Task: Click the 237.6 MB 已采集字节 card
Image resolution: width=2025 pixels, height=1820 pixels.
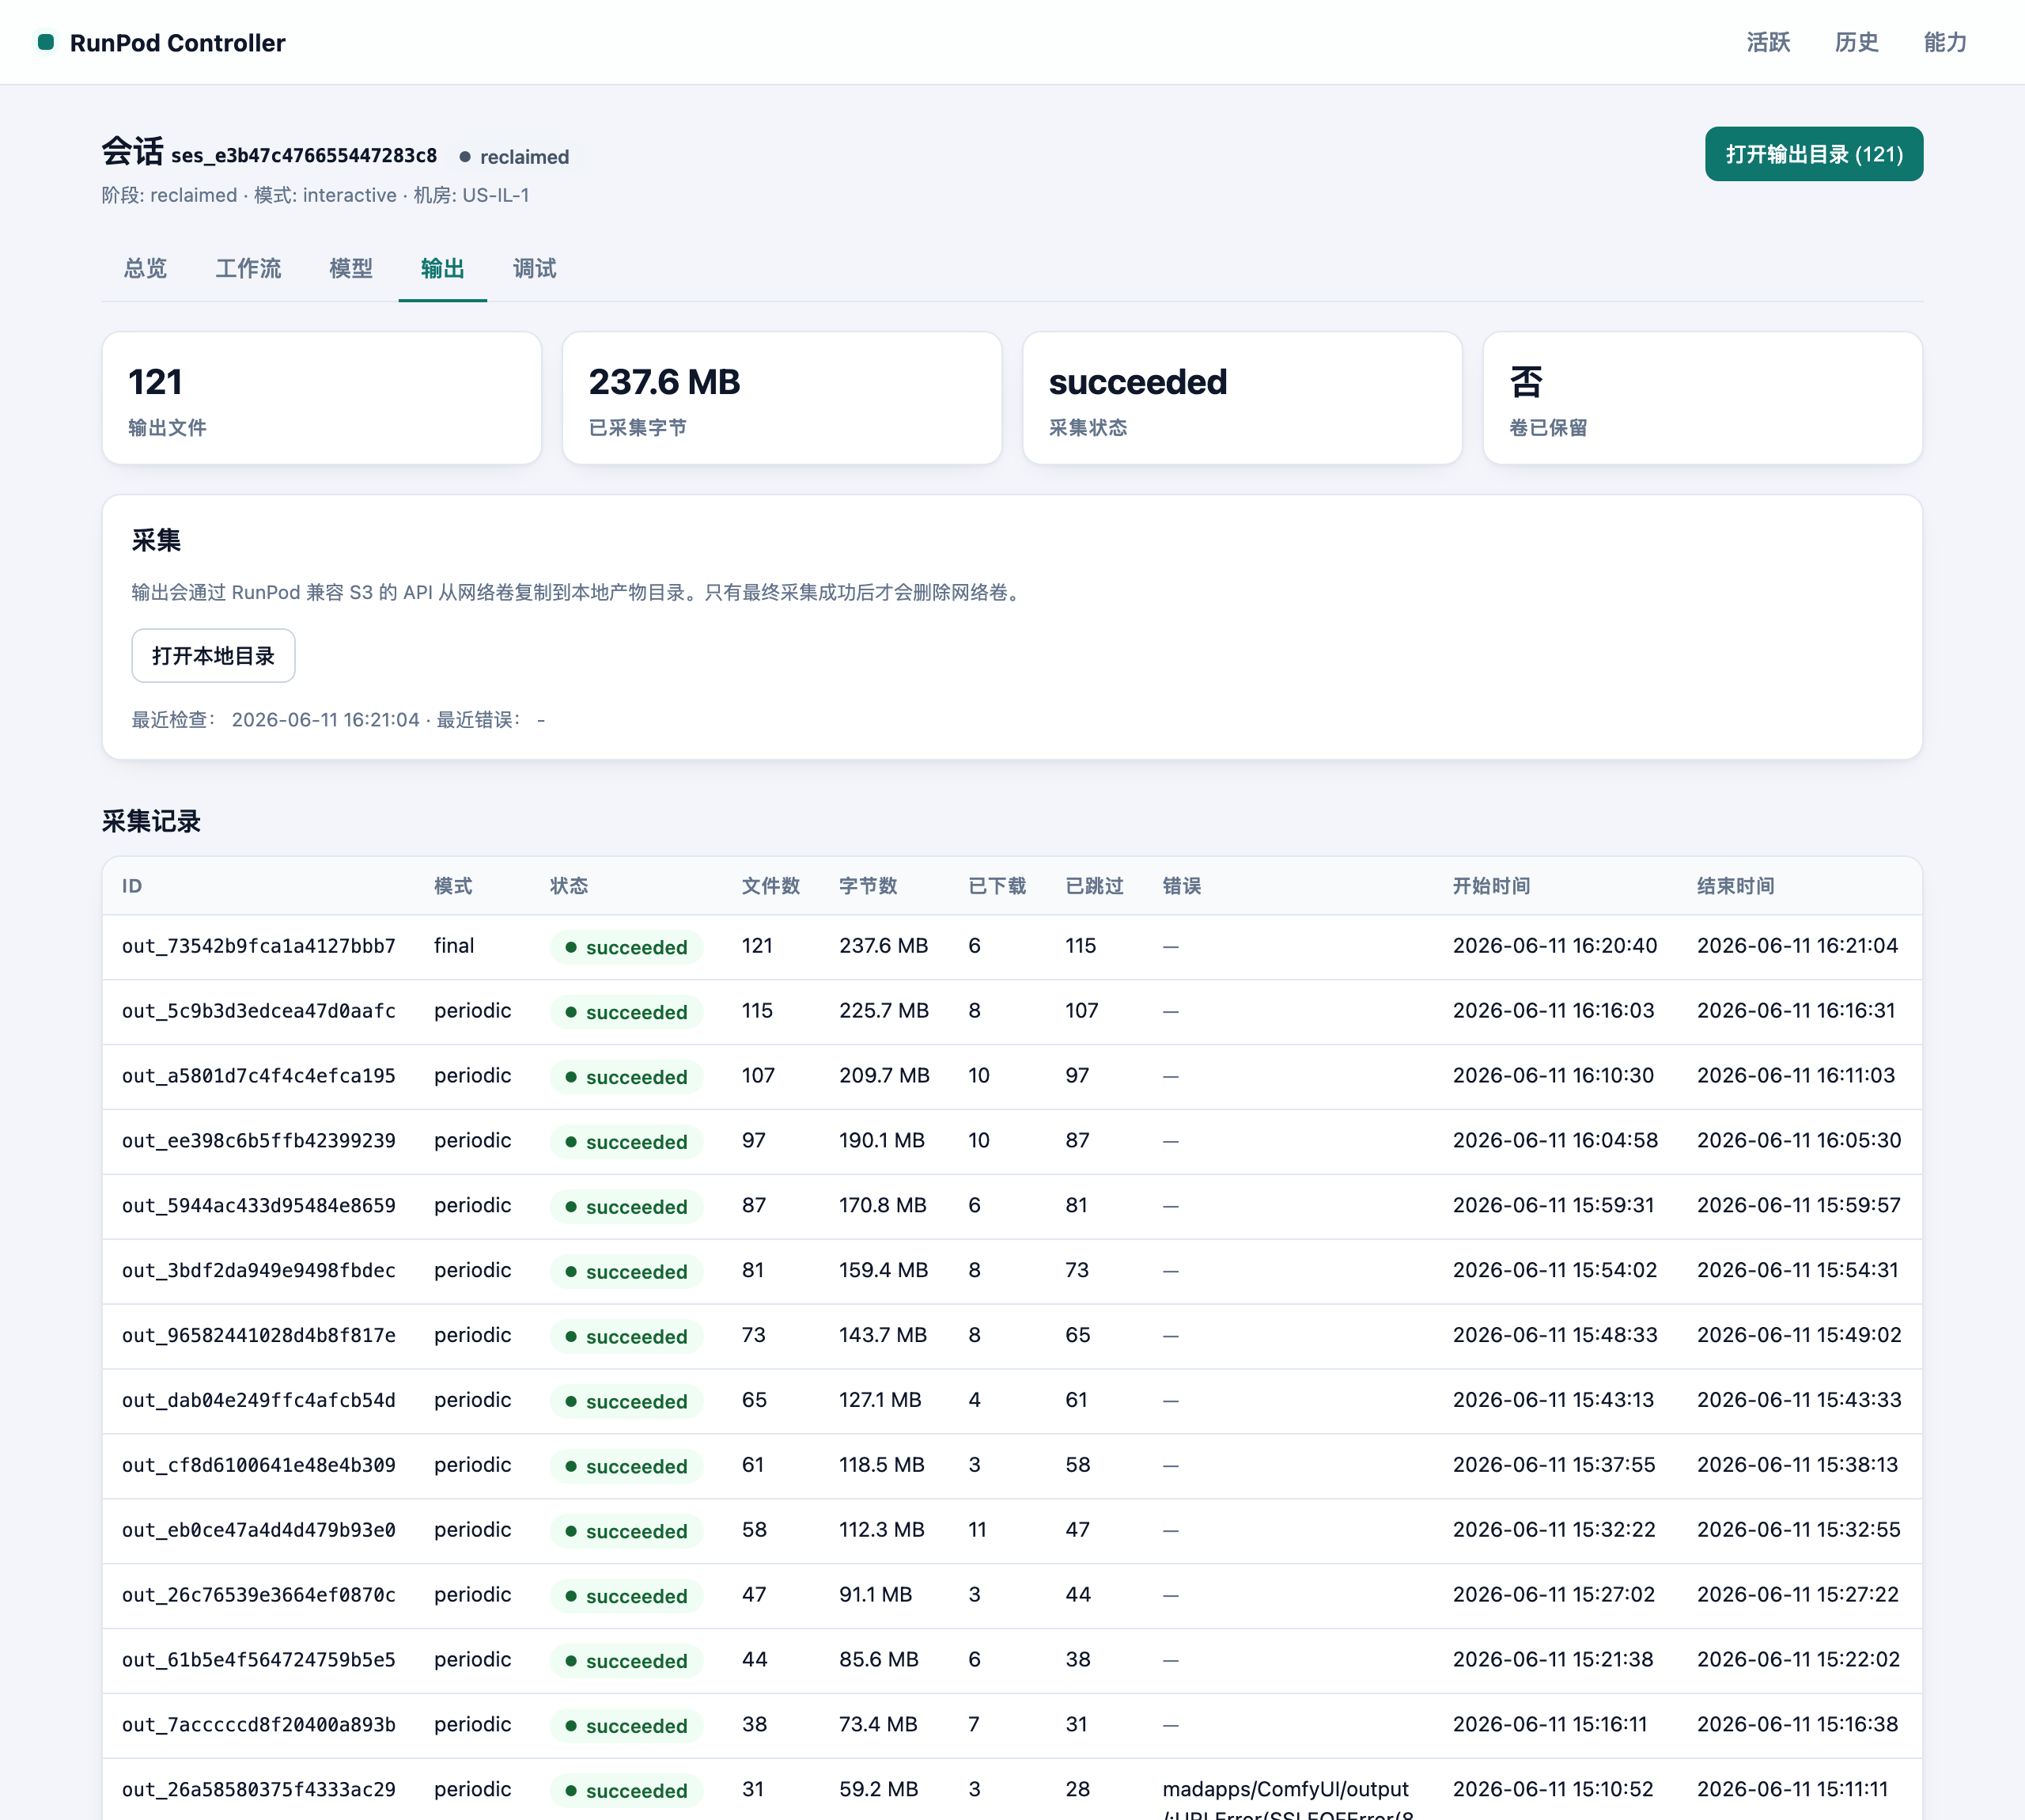Action: click(782, 398)
